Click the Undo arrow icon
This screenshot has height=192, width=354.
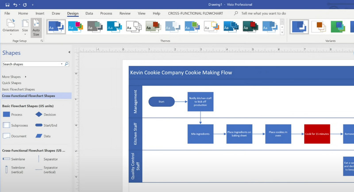tap(15, 5)
